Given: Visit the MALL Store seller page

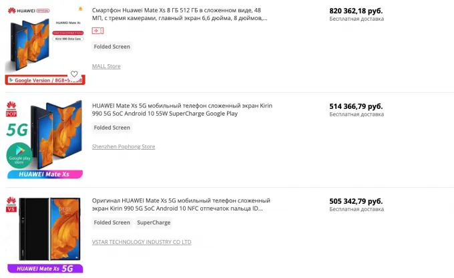Looking at the screenshot, I should pyautogui.click(x=106, y=66).
